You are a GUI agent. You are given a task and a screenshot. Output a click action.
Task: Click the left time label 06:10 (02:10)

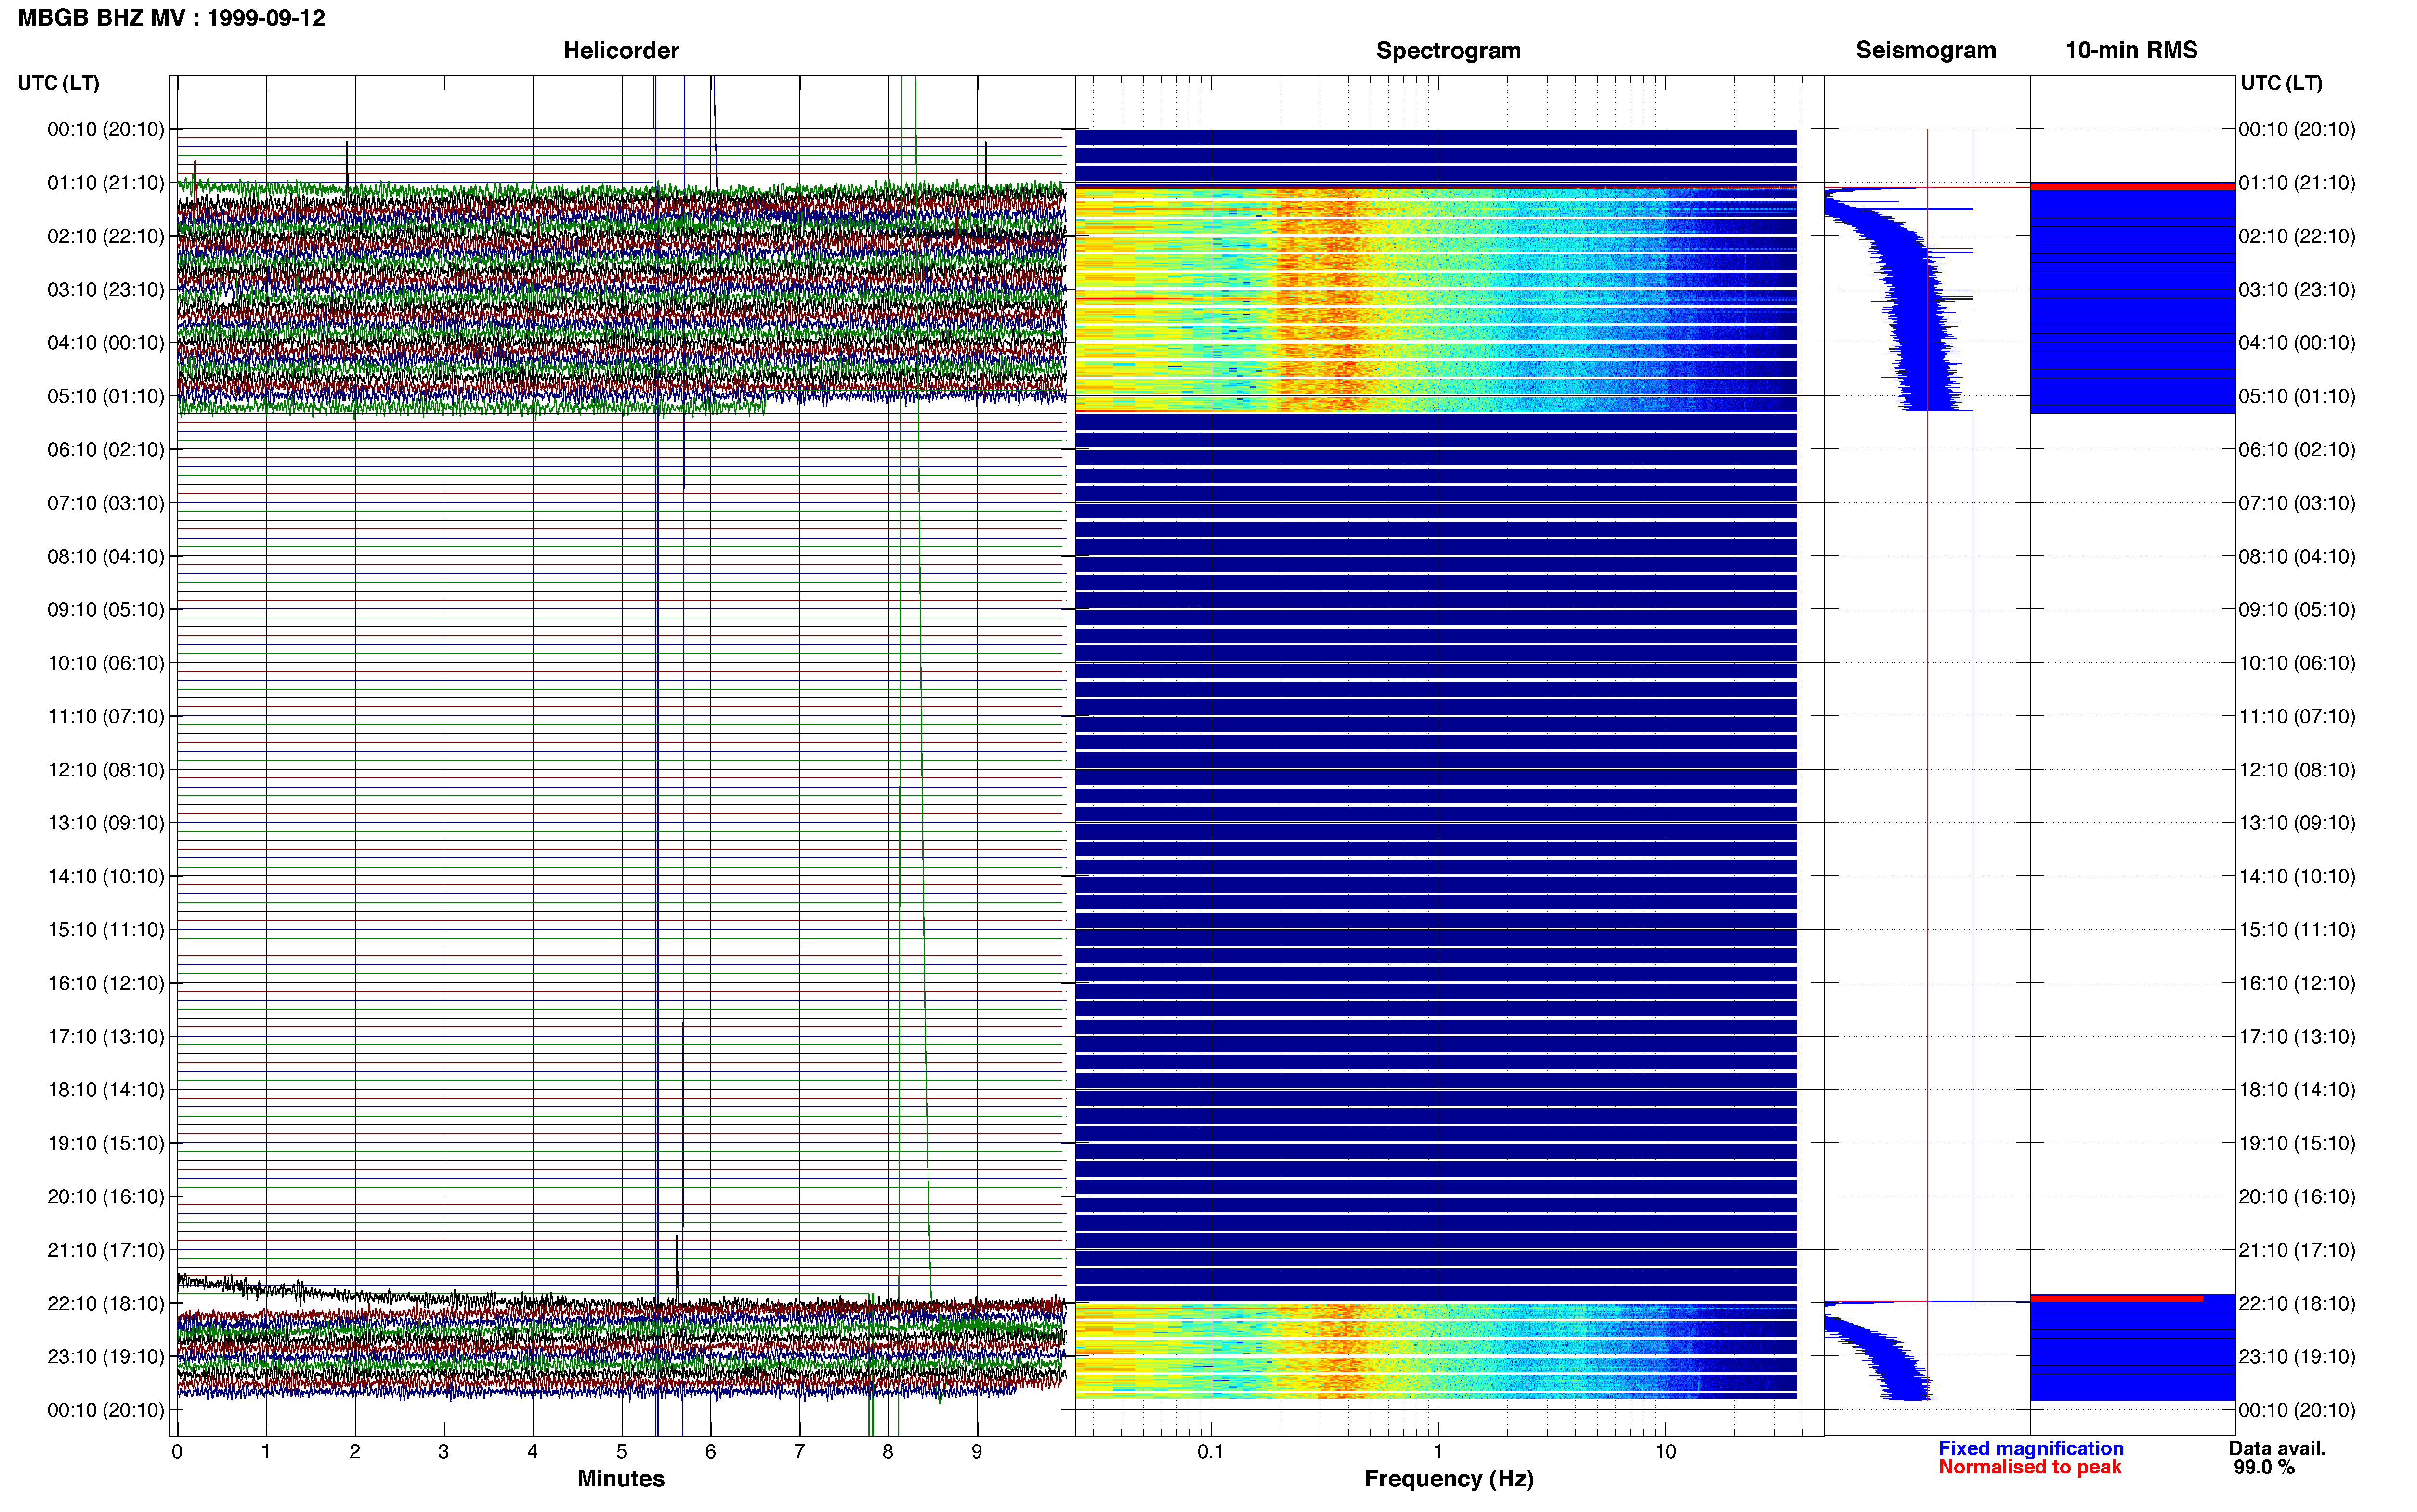106,450
